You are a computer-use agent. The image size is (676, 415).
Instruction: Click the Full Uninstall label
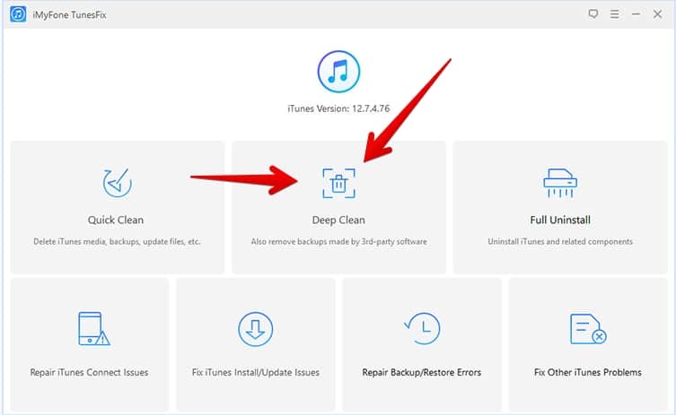[560, 220]
